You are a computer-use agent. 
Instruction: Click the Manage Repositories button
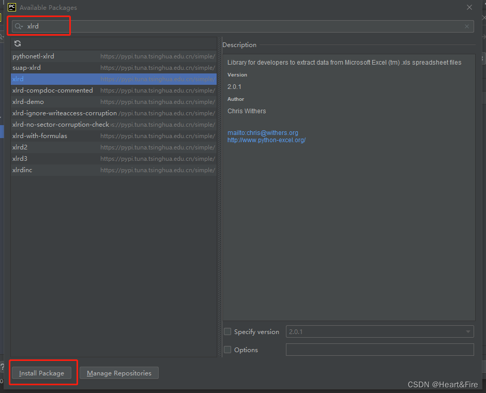pos(119,373)
